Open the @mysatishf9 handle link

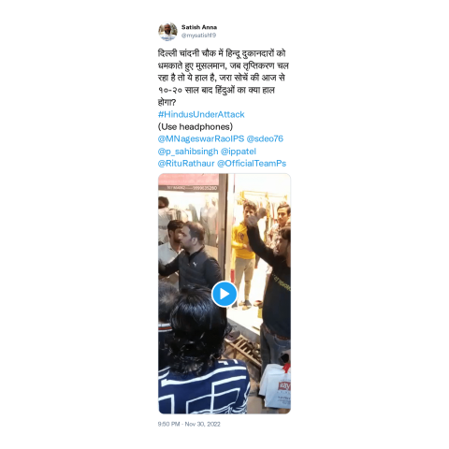click(198, 36)
